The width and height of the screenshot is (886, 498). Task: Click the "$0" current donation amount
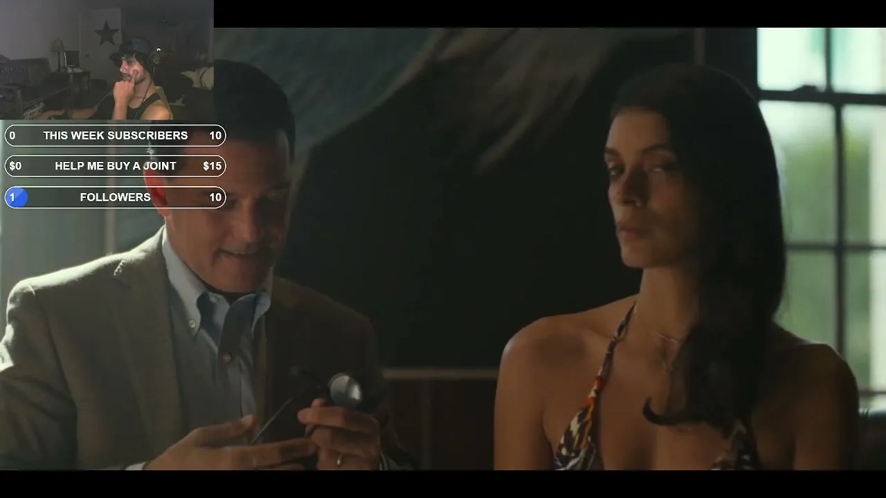(15, 166)
